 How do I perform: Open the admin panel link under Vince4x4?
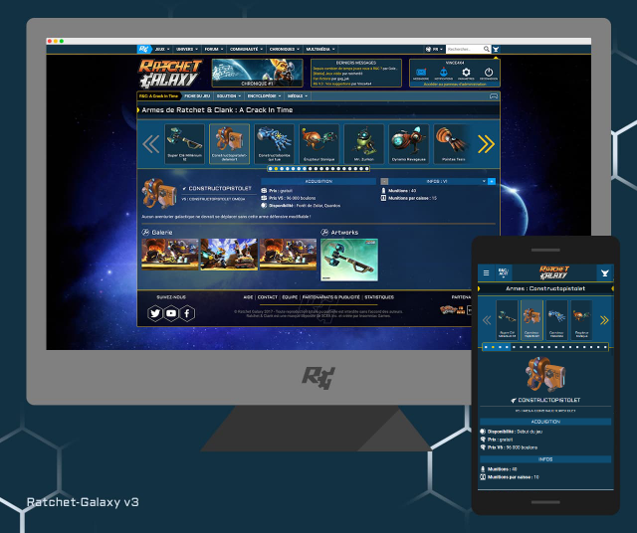[455, 85]
